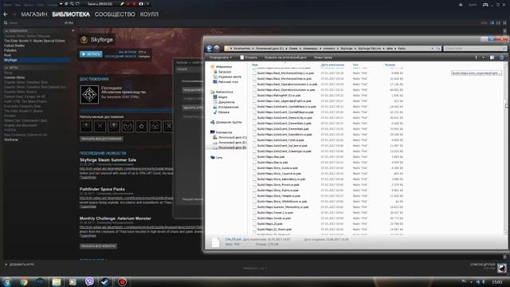
Task: Open Skyforge Steam Summer Sale news headline
Action: [108, 160]
